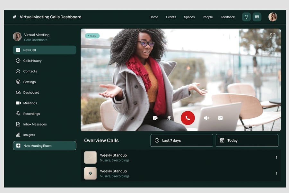
Task: Create a New Meeting Room
Action: tap(44, 146)
